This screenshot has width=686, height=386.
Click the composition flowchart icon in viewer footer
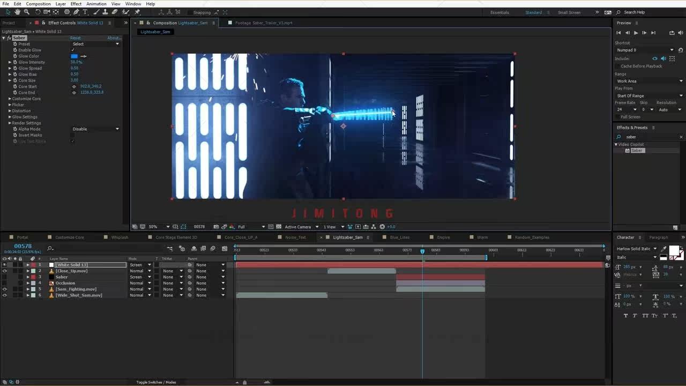[x=374, y=227]
